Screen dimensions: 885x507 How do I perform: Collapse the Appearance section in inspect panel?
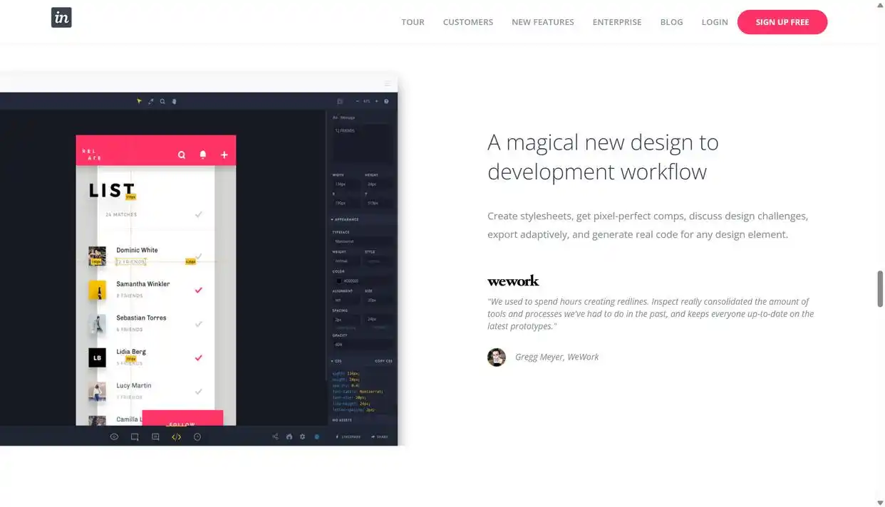click(346, 219)
